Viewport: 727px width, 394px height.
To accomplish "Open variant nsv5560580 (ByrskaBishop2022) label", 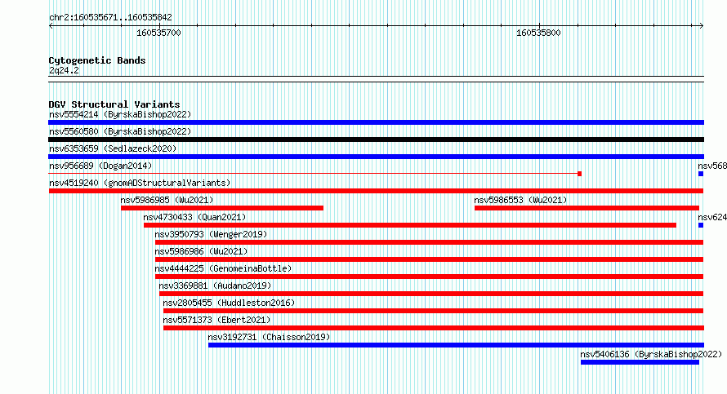I will [x=120, y=131].
